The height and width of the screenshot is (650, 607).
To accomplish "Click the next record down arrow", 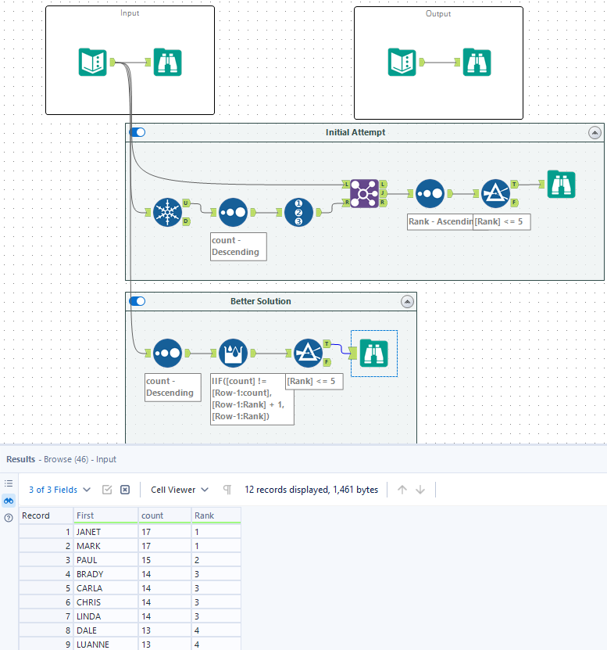I will pyautogui.click(x=420, y=490).
